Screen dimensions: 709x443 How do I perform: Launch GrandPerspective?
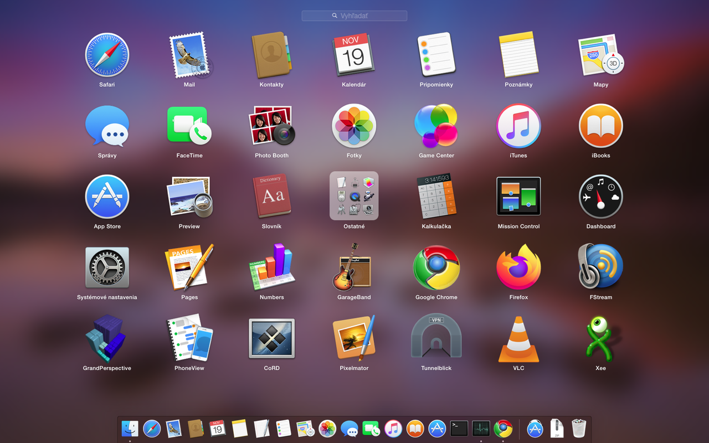pos(107,338)
